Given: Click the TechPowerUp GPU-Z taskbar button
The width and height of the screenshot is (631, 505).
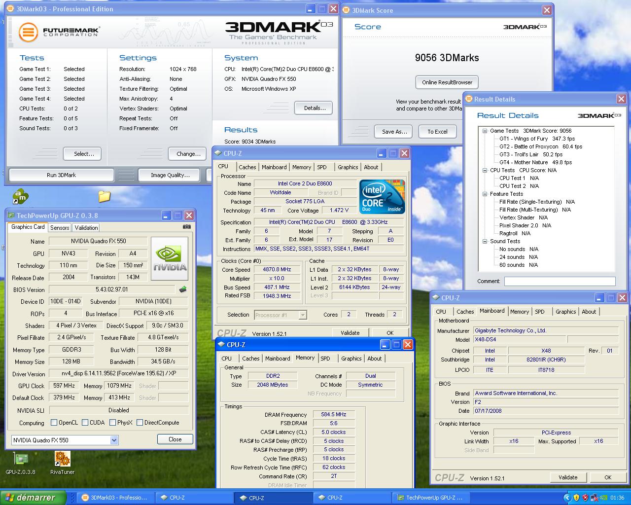Looking at the screenshot, I should [x=431, y=498].
